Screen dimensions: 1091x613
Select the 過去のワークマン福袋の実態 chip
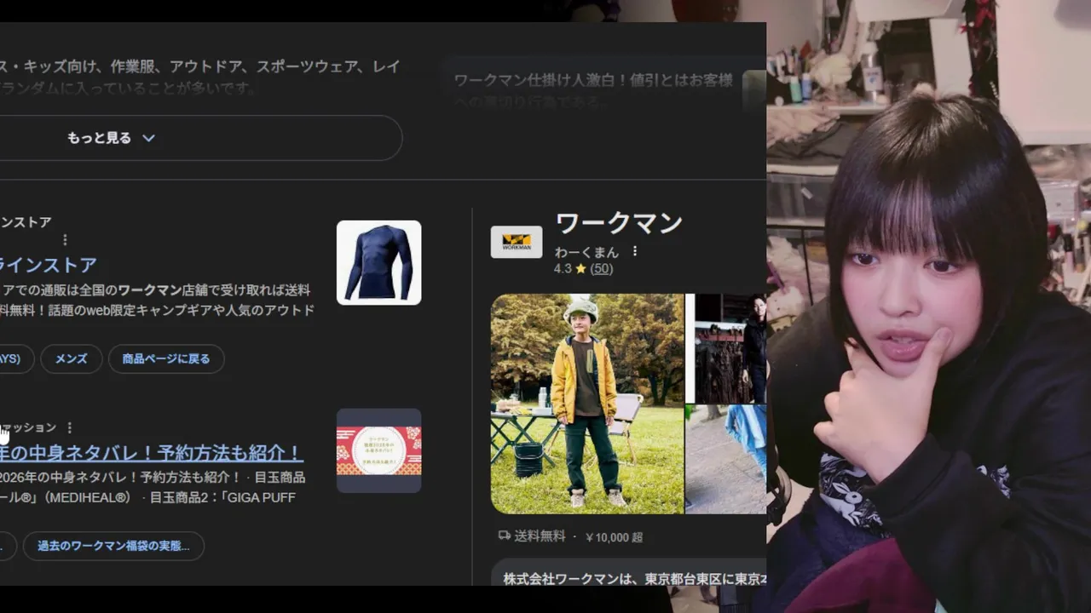click(113, 546)
